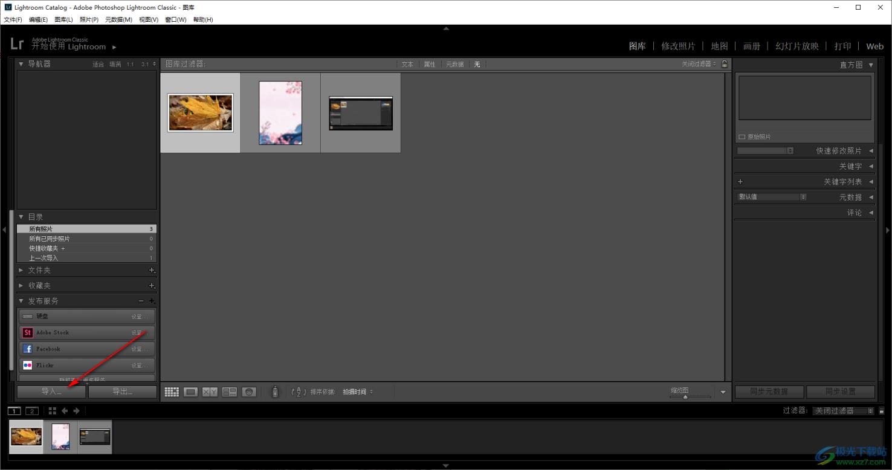Switch to the 修改照片 module
This screenshot has width=892, height=470.
point(678,46)
